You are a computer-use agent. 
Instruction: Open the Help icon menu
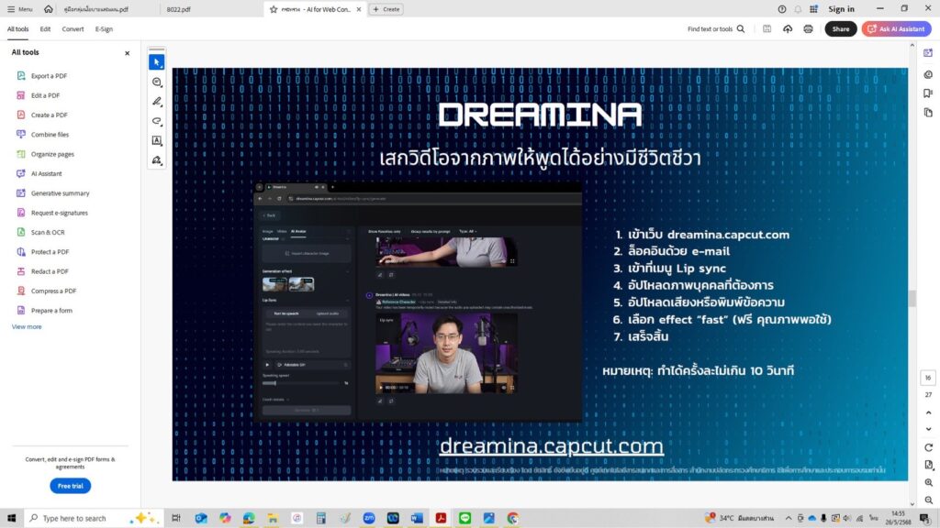click(782, 9)
